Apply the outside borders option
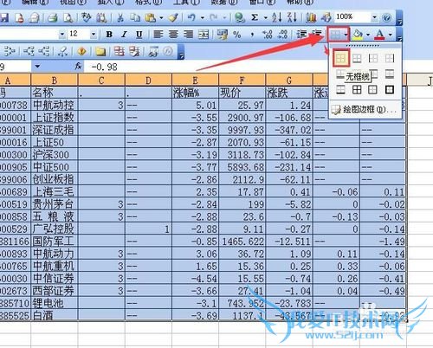Image resolution: width=433 pixels, height=348 pixels. 373,90
